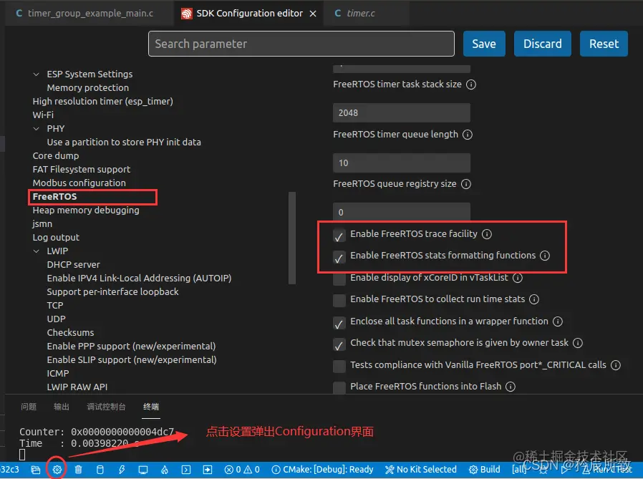Click the Reset button

[604, 44]
